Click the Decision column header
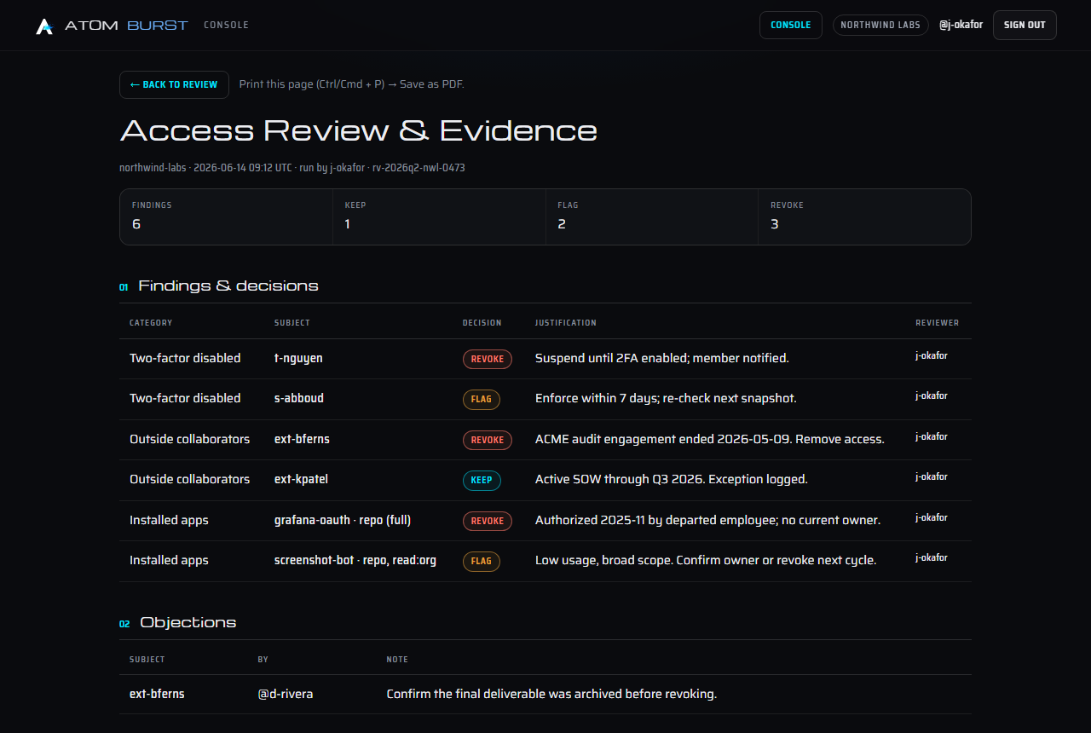 (482, 323)
